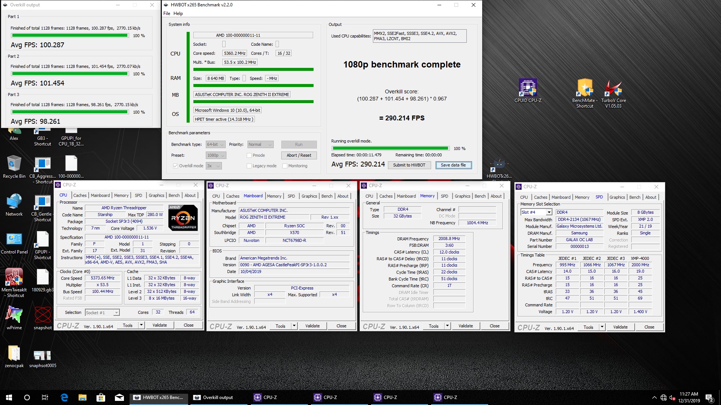Open the notification center icon
The height and width of the screenshot is (405, 721).
coord(709,397)
